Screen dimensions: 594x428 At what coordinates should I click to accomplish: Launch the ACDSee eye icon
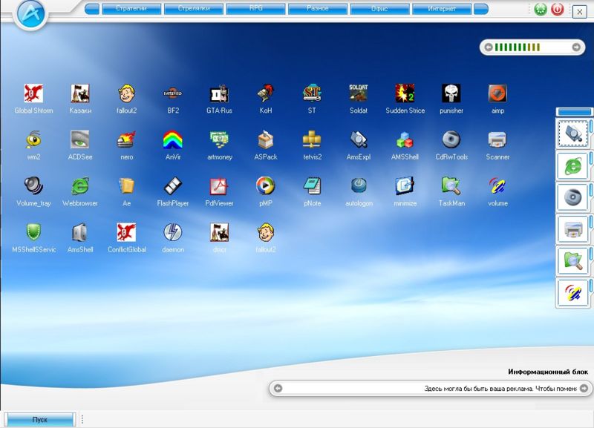[80, 139]
